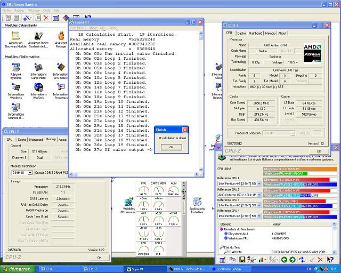Open the Résumé Système module icon
The height and width of the screenshot is (273, 341).
tap(16, 67)
